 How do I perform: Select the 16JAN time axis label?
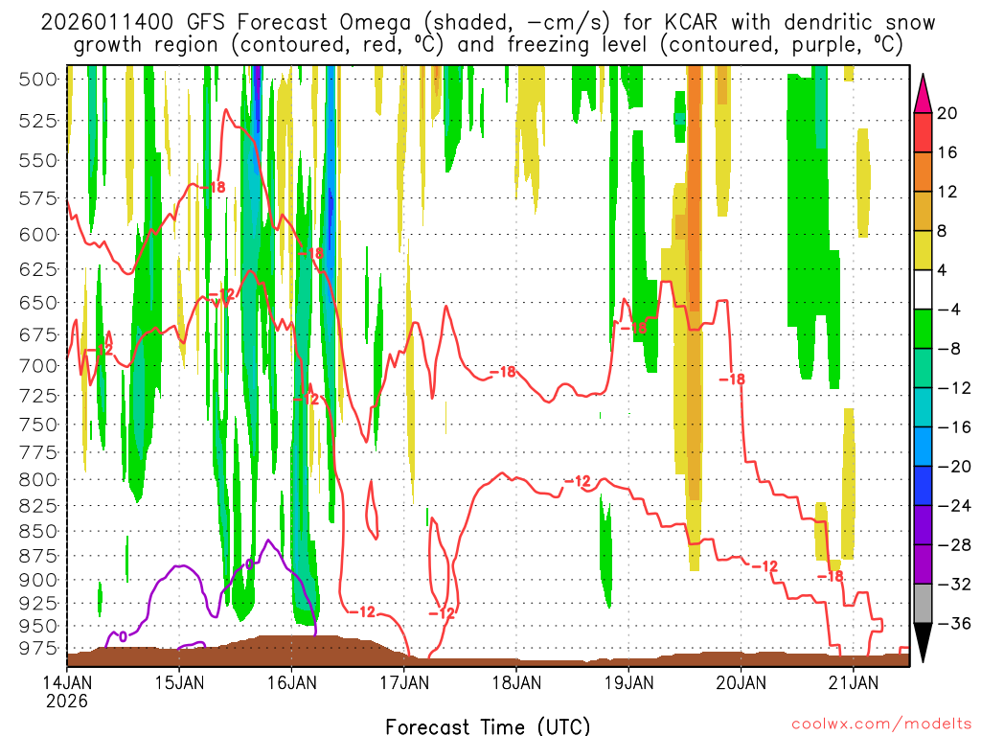click(x=292, y=682)
